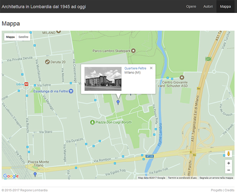Viewport: 237px width, 195px height.
Task: Click the site title Architettura in Lombardia
Action: [x=43, y=6]
